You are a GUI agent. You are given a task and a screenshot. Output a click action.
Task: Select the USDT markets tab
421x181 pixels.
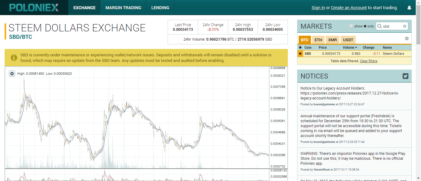348,40
